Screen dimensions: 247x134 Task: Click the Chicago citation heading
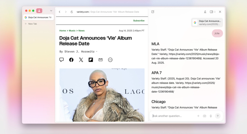[158, 102]
